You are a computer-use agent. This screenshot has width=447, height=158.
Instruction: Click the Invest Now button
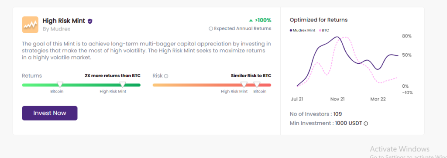pyautogui.click(x=50, y=113)
